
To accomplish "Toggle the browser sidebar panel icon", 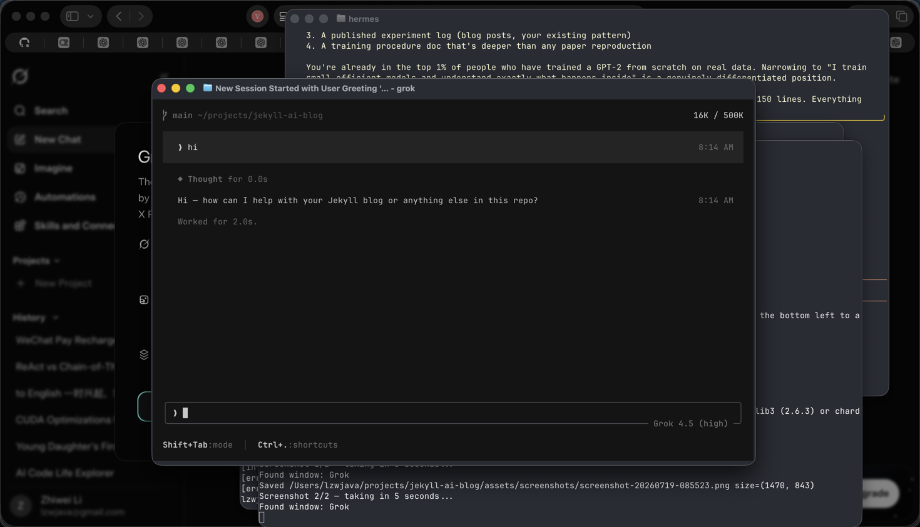I will pyautogui.click(x=73, y=16).
